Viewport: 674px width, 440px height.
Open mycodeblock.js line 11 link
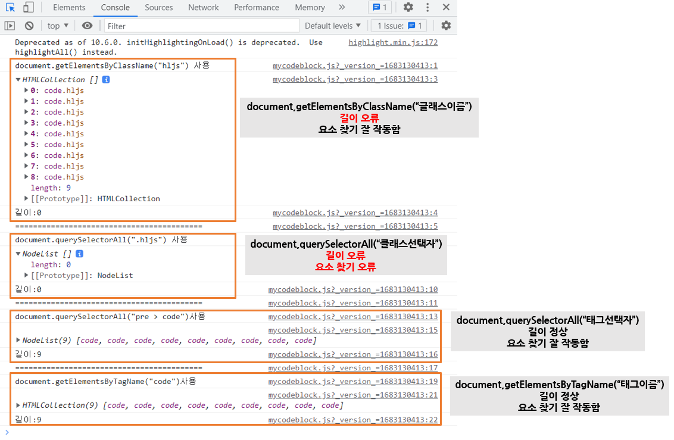pos(353,303)
